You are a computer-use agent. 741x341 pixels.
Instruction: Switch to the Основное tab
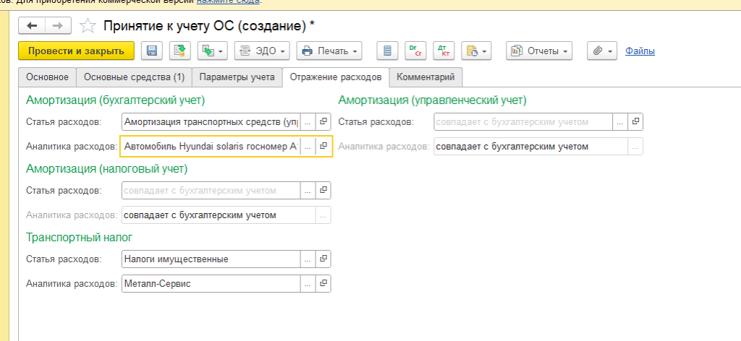[47, 77]
